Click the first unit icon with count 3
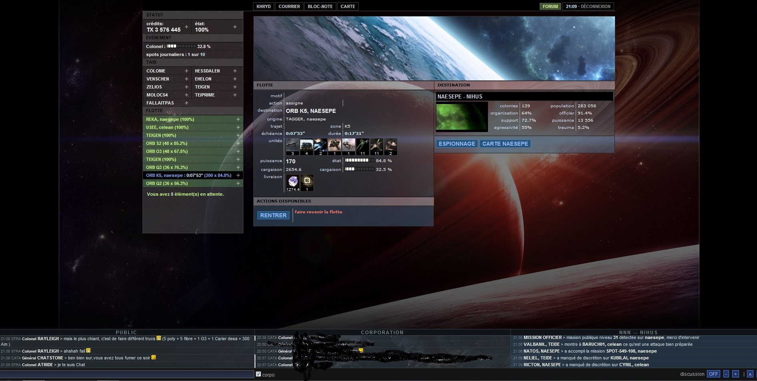The width and height of the screenshot is (757, 381). coord(293,147)
